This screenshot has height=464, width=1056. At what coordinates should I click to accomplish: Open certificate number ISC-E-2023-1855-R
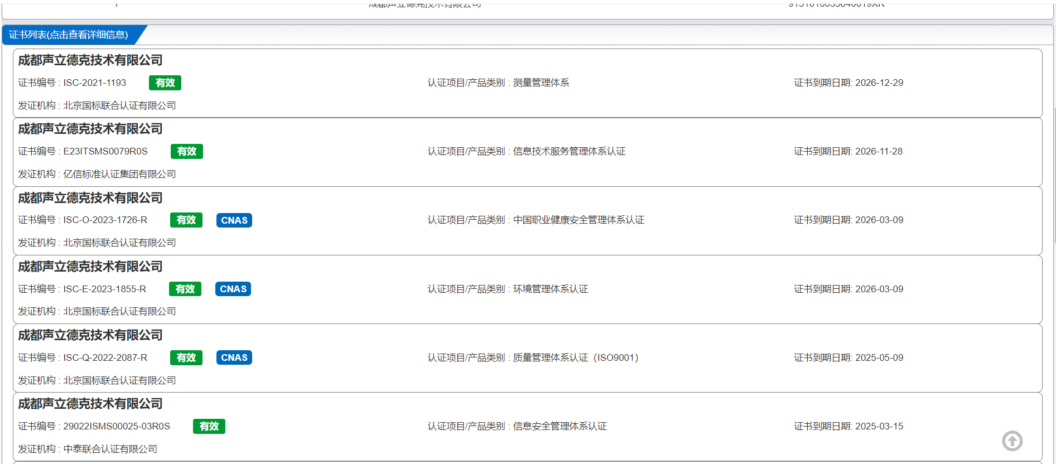tap(105, 289)
